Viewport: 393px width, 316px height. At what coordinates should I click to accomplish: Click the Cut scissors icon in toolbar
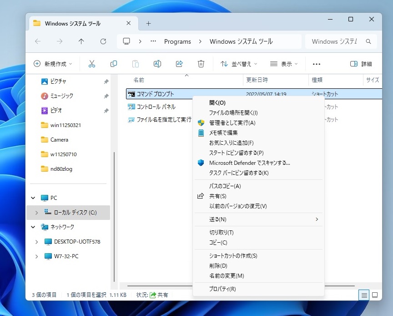tap(92, 64)
